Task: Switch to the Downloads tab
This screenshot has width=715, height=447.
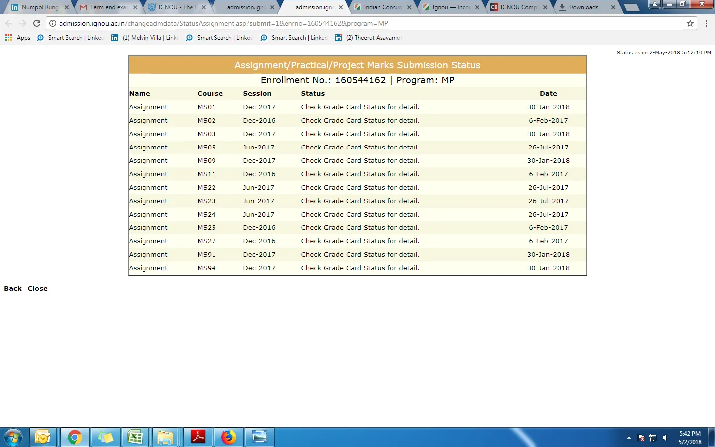Action: point(583,7)
